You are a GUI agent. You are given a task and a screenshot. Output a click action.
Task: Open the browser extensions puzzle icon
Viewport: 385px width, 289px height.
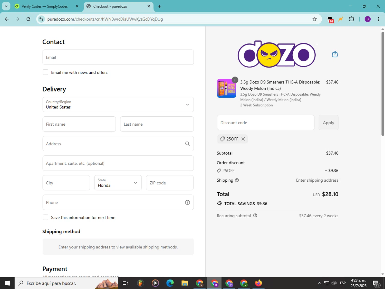[352, 19]
